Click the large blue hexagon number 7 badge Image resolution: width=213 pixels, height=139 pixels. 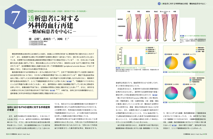16,17
